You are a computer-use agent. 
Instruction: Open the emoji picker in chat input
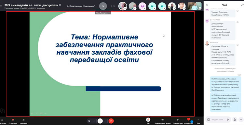[x=209, y=120]
